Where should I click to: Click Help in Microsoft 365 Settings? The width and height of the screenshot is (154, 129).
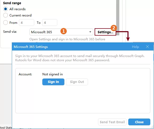pyautogui.click(x=135, y=47)
